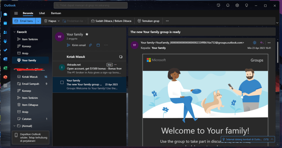Image resolution: width=282 pixels, height=148 pixels.
Task: Launch Word from the sidebar
Action: (x=5, y=59)
